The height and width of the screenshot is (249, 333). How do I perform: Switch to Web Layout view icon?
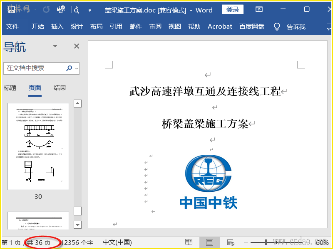(231, 242)
